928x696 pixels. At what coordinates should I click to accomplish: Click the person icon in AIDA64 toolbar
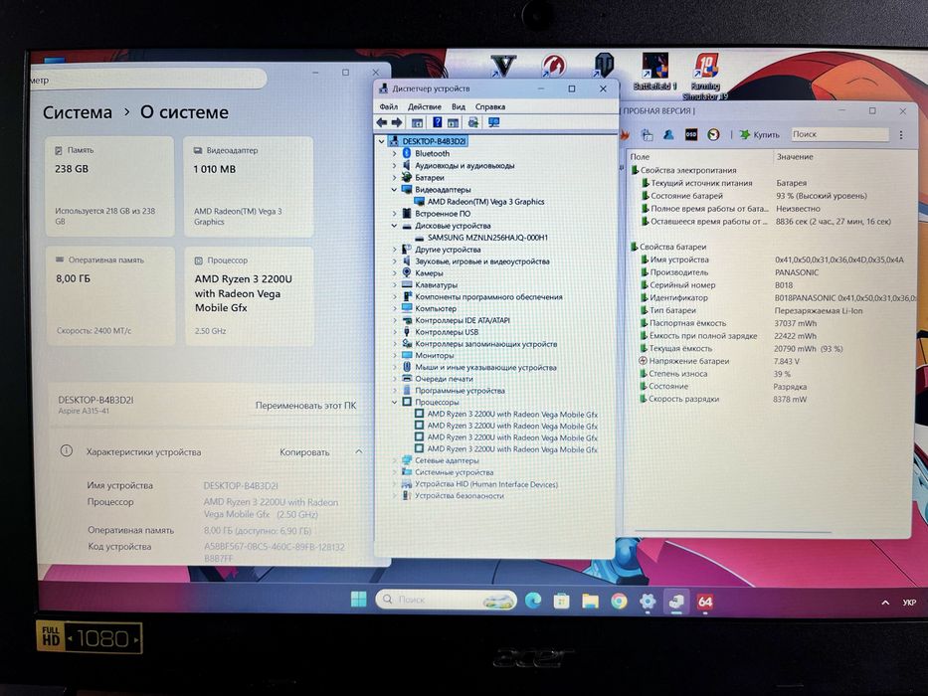coord(668,135)
